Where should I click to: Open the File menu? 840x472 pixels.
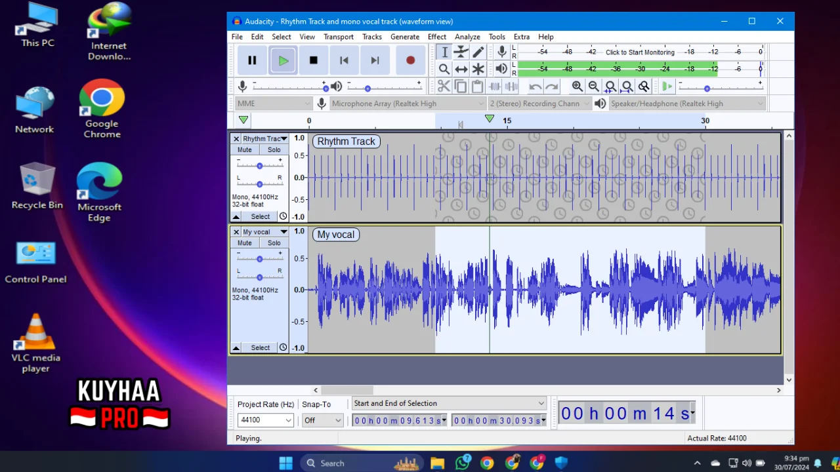click(x=237, y=37)
